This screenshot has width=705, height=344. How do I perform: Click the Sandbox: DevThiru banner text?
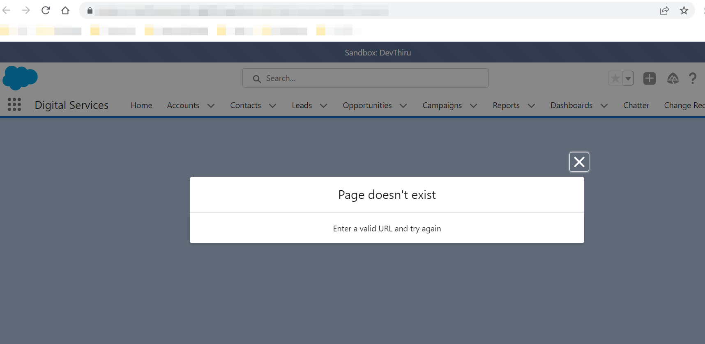pos(378,53)
